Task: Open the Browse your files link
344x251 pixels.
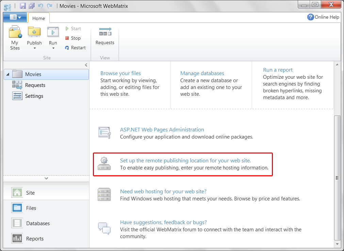Action: coord(120,73)
